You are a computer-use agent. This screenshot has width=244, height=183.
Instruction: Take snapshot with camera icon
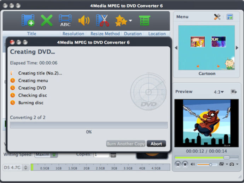click(232, 164)
